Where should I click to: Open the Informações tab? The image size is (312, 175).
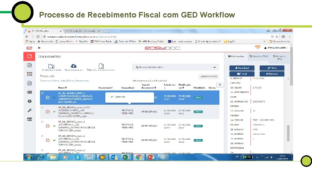[x=236, y=56]
